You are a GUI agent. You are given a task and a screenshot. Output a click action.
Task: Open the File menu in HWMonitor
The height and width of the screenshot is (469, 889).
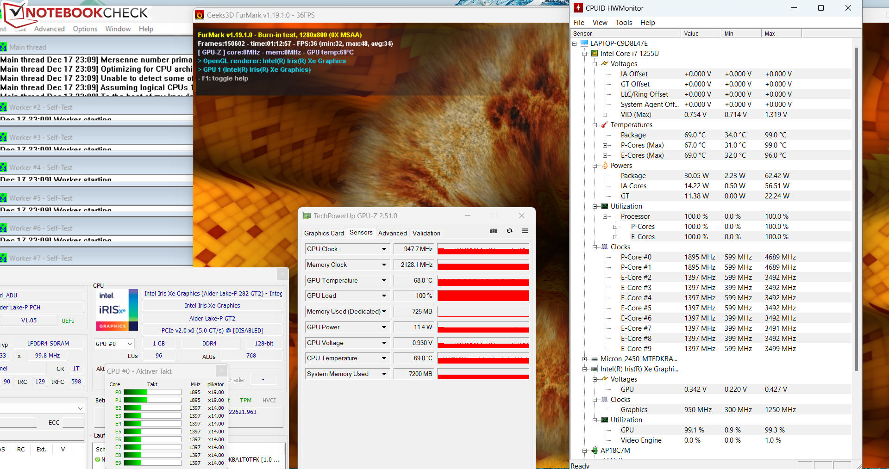pyautogui.click(x=579, y=23)
